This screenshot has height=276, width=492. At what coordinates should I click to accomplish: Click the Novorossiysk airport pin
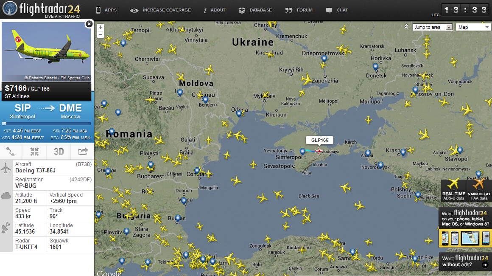pos(380,165)
